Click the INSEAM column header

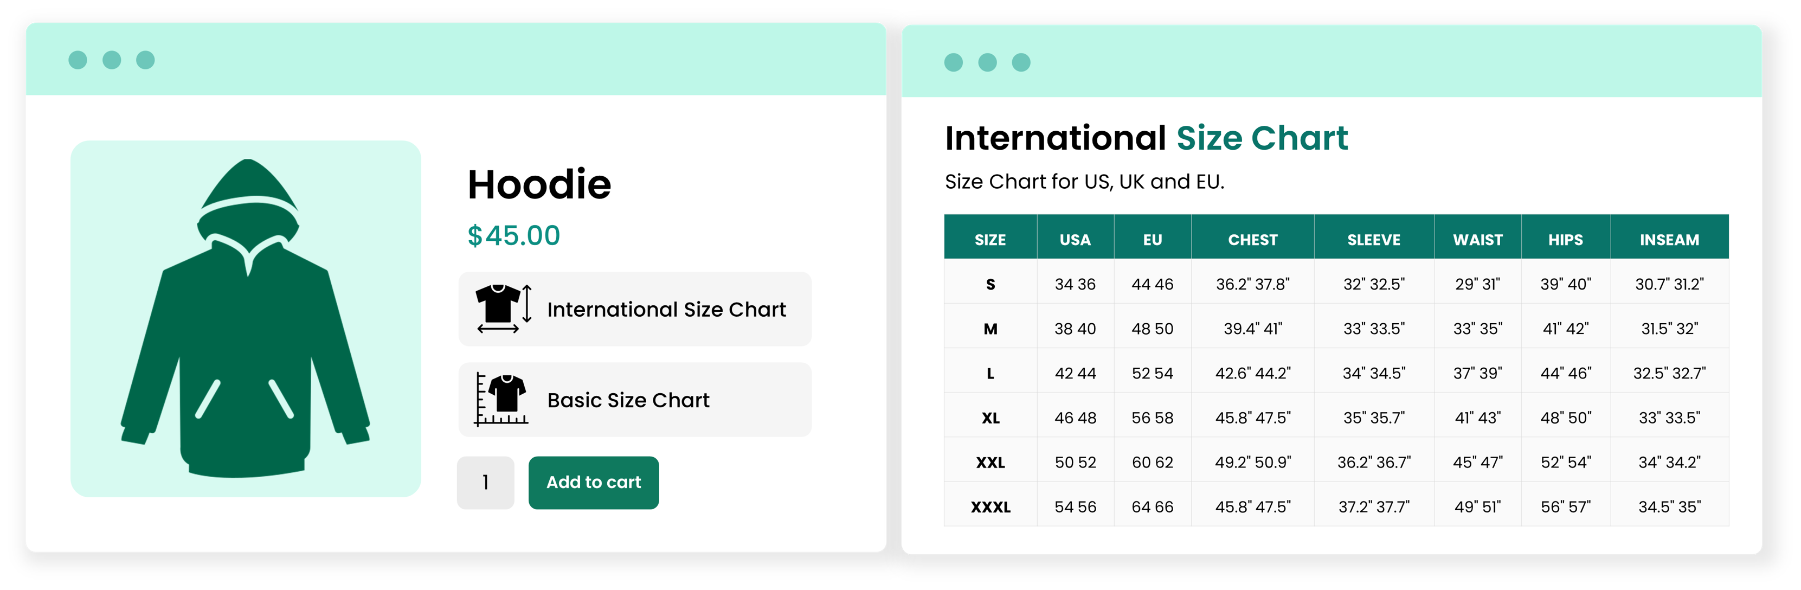click(x=1669, y=240)
